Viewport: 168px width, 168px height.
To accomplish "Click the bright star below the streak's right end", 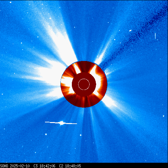I will pos(81,135).
